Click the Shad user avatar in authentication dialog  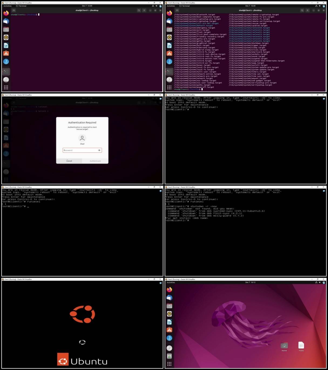click(x=82, y=138)
